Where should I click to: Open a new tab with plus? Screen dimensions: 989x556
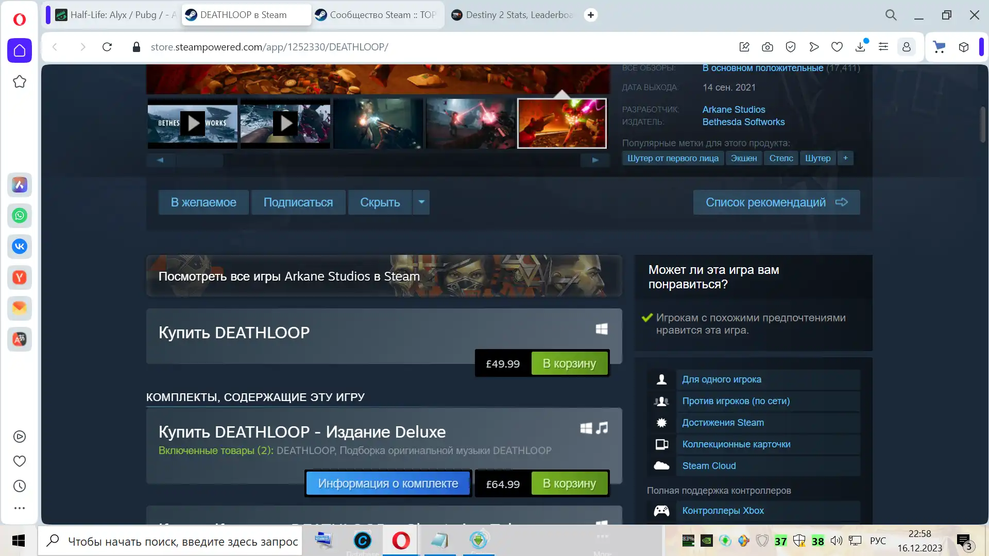click(591, 15)
